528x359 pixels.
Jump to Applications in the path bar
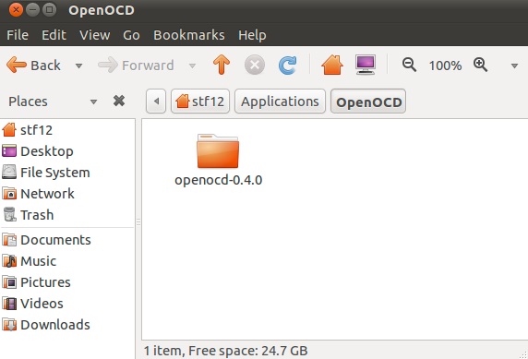280,101
